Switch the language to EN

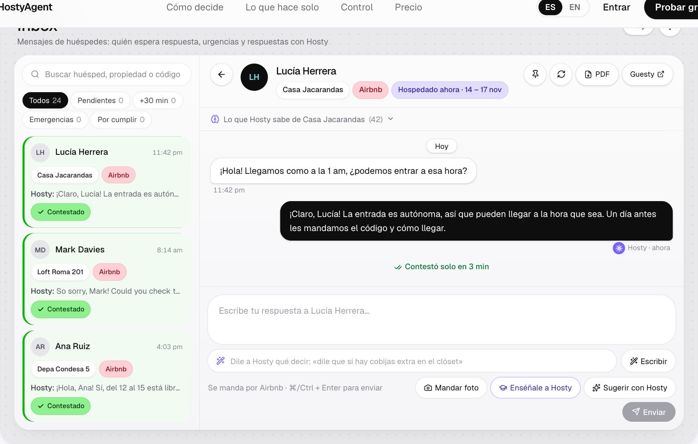575,7
